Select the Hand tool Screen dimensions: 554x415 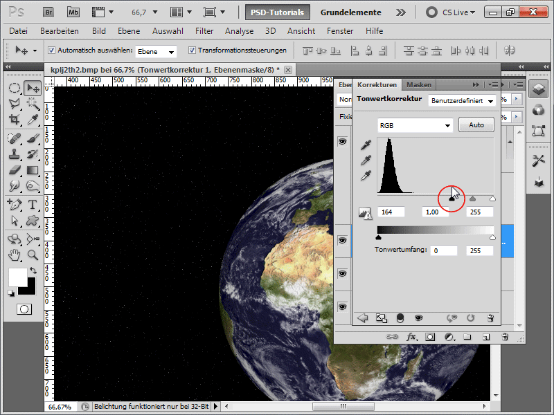(x=14, y=255)
